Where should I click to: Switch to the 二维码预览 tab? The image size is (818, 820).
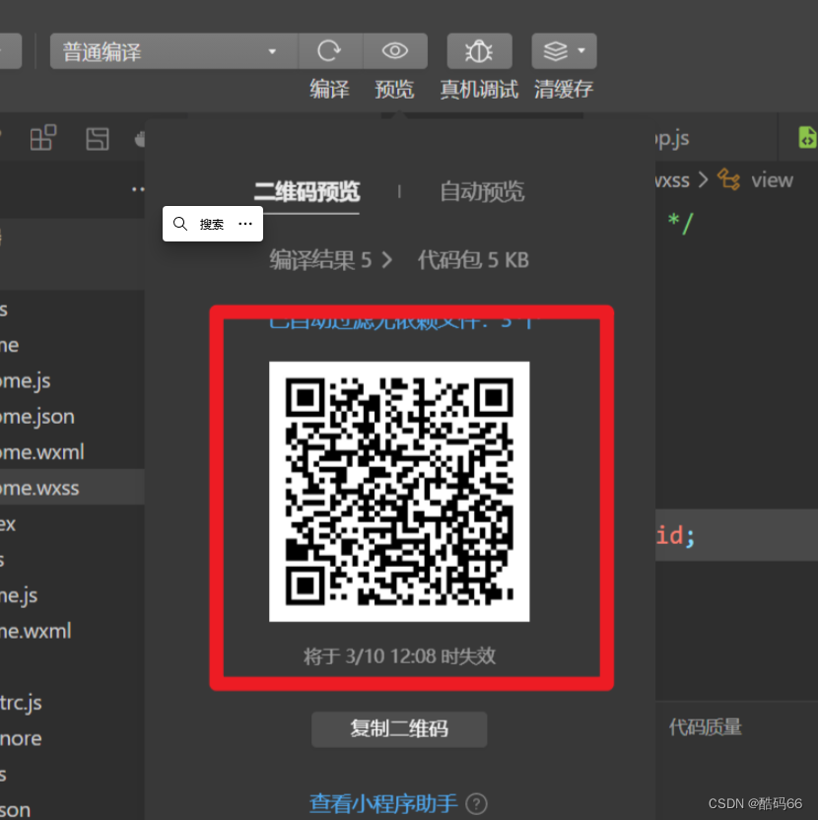pyautogui.click(x=307, y=191)
